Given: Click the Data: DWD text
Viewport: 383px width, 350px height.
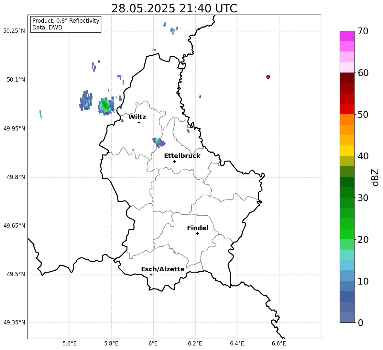Looking at the screenshot, I should pyautogui.click(x=47, y=28).
